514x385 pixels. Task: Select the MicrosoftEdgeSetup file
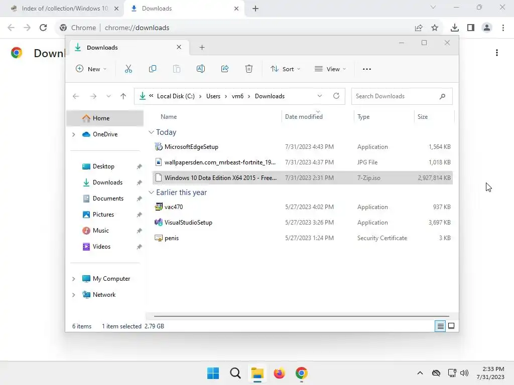[302, 147]
